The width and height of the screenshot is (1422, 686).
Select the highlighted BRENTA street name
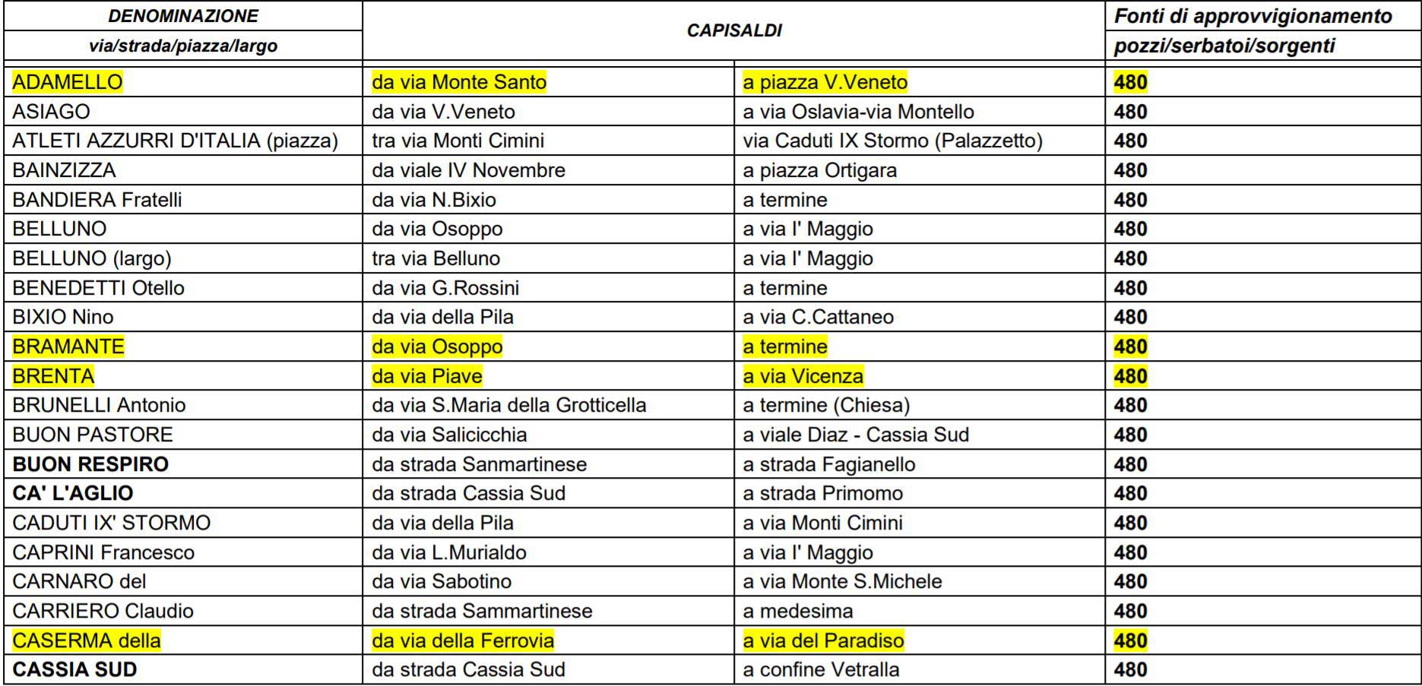coord(53,376)
